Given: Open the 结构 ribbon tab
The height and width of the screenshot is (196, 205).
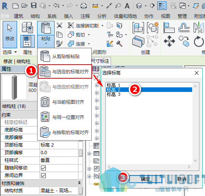Looking at the screenshot, I should pyautogui.click(x=35, y=16).
